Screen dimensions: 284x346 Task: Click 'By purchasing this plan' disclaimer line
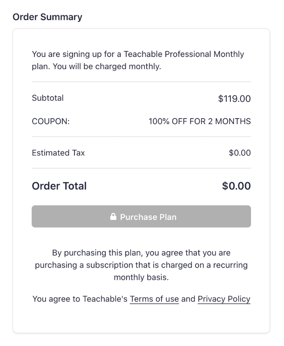(x=141, y=253)
